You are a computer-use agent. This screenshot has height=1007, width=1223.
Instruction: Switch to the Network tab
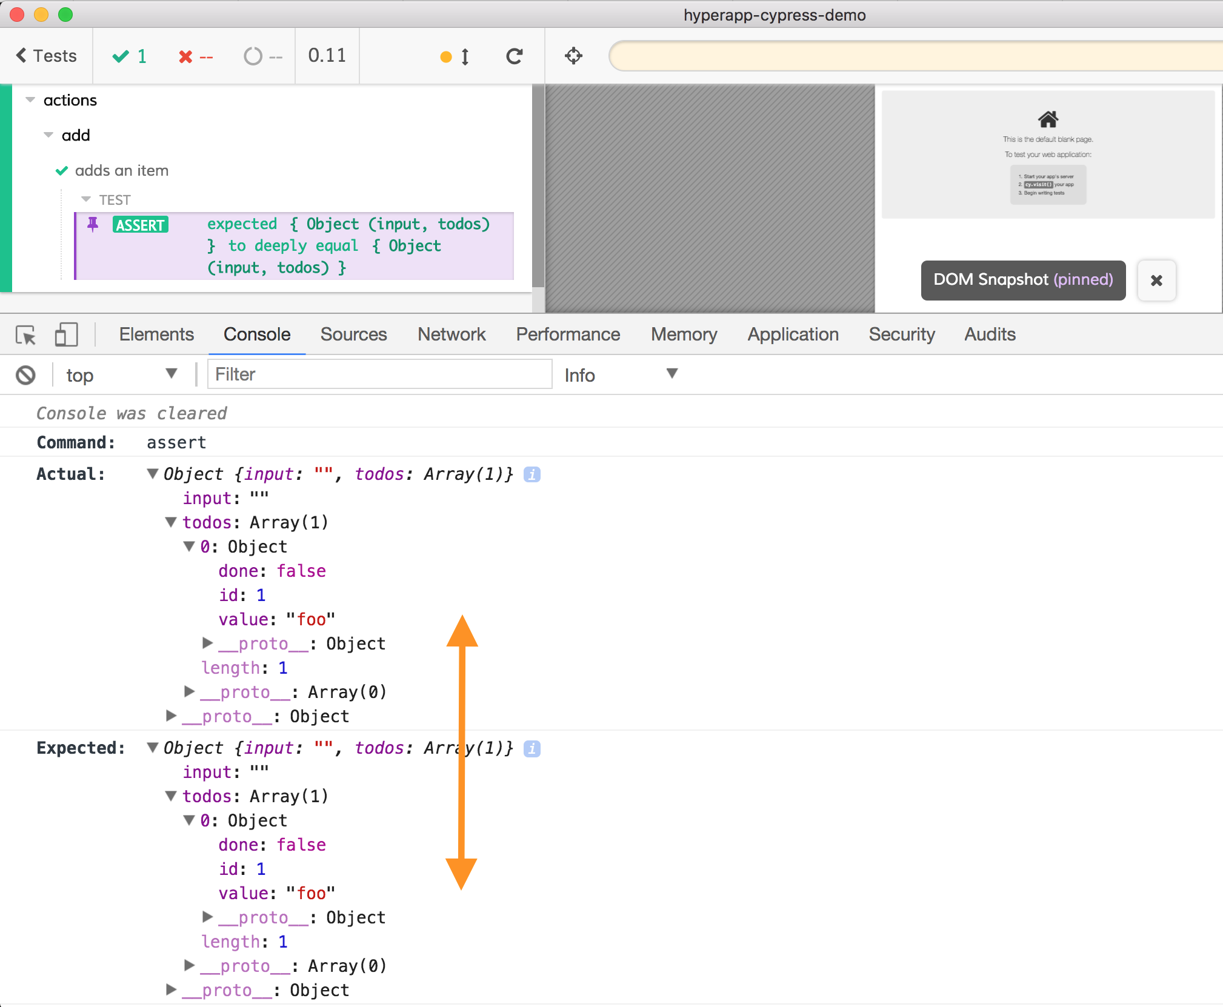452,334
